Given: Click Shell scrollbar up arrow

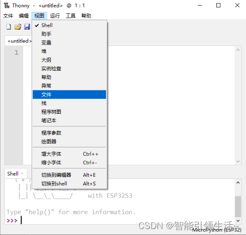Looking at the screenshot, I should tap(238, 183).
